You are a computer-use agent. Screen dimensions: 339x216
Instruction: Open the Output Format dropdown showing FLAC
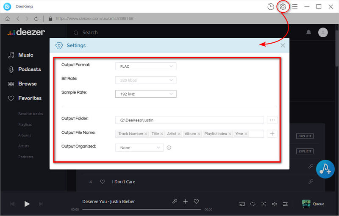click(146, 66)
